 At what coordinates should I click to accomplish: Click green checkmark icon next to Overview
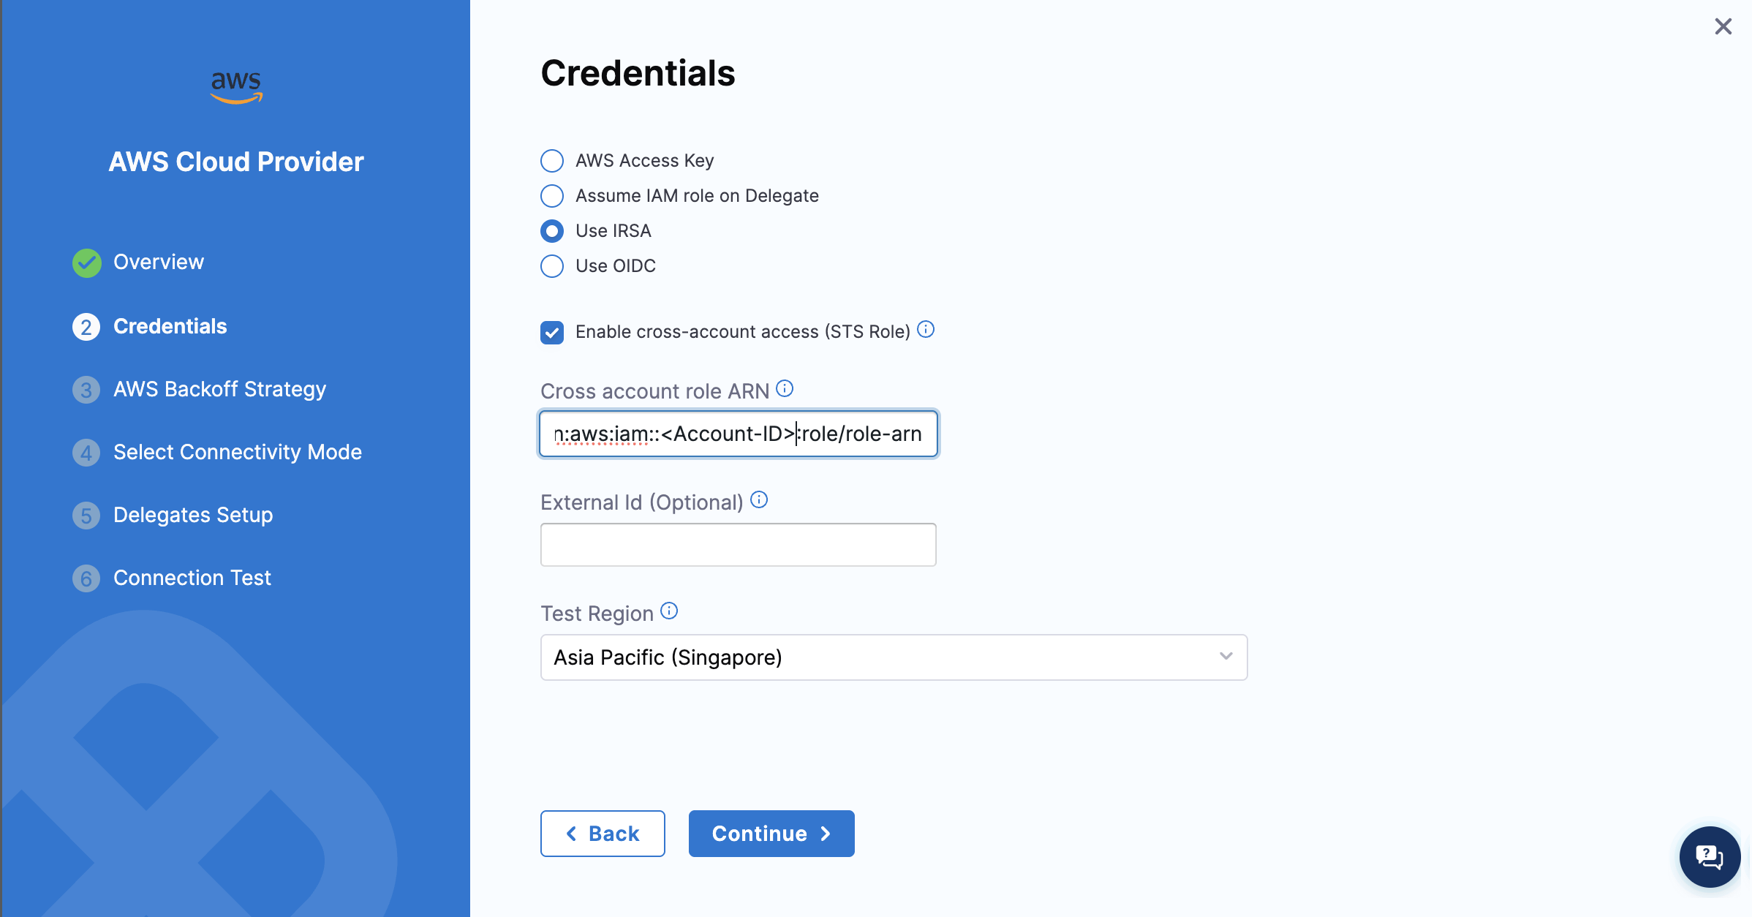[87, 263]
